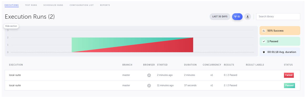
Task: Click bar chart icon on Success card
Action: pos(264,31)
